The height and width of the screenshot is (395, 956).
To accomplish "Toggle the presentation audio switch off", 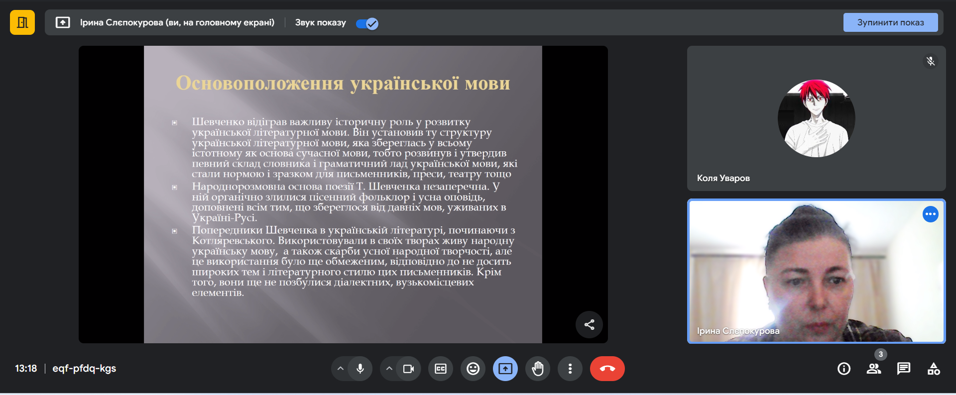I will point(367,23).
